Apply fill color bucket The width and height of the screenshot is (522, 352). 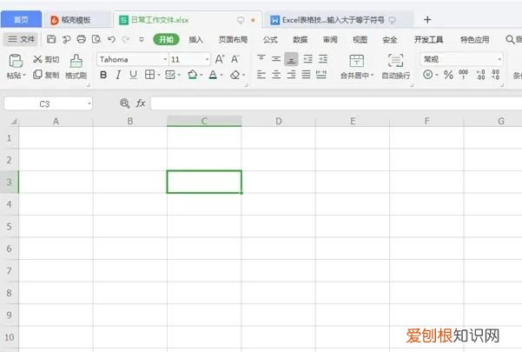tap(192, 75)
